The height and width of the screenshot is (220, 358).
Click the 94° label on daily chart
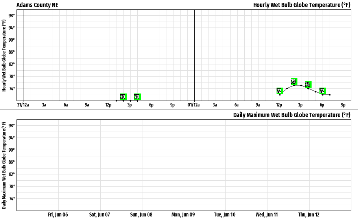click(x=12, y=137)
